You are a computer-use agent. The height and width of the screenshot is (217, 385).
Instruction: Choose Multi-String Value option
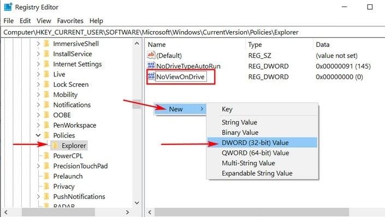[262, 163]
